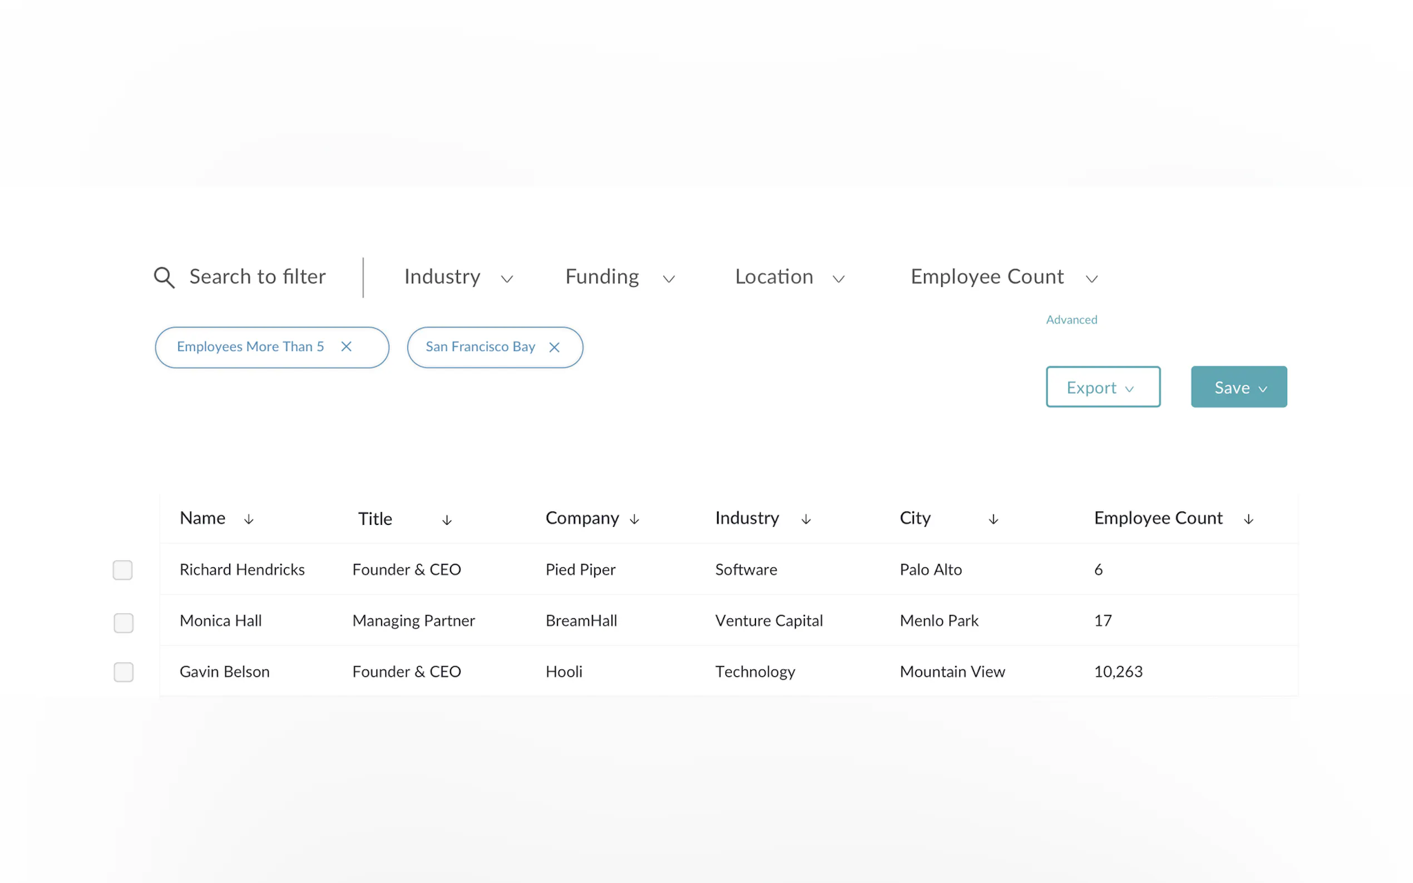Open the Location filter dropdown

(789, 277)
